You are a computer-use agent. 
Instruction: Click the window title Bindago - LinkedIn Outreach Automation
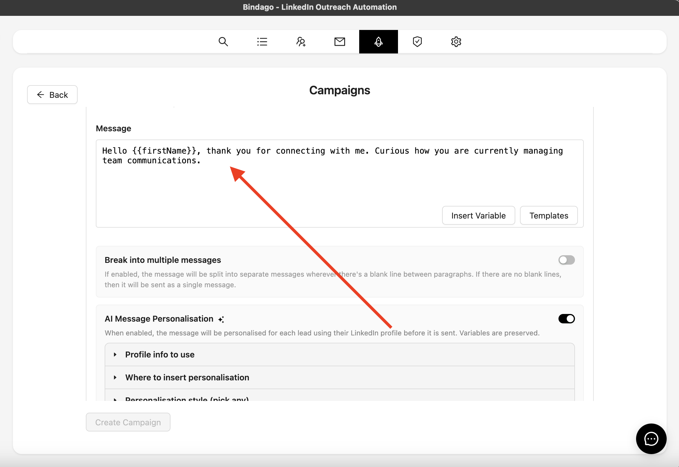click(x=320, y=7)
